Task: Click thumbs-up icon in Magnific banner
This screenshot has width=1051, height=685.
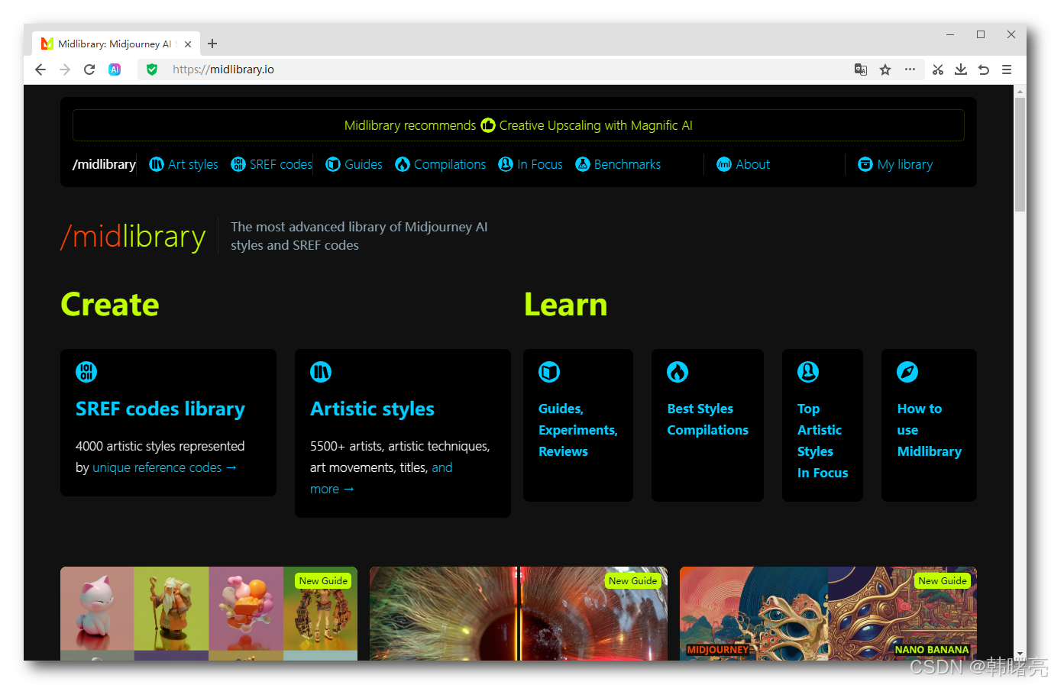Action: click(488, 125)
